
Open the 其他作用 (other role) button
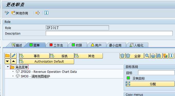coord(20,13)
